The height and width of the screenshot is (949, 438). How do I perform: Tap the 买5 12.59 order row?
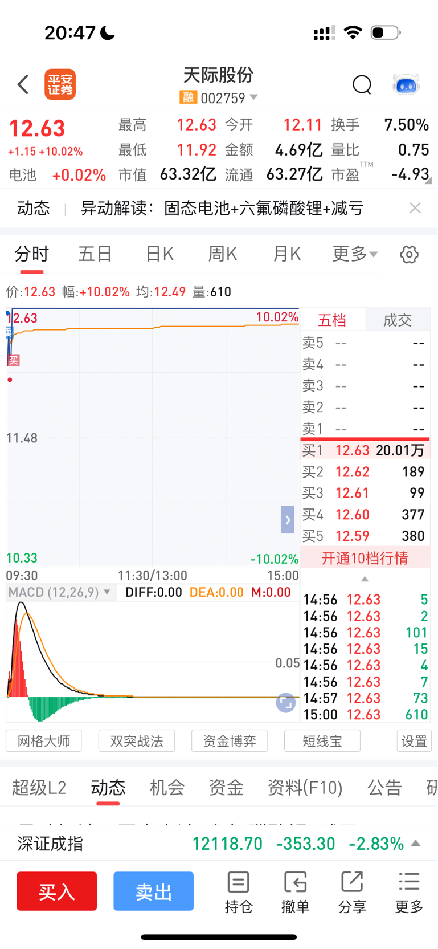point(365,536)
